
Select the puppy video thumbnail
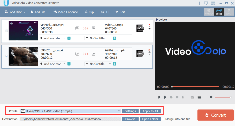pos(23,56)
